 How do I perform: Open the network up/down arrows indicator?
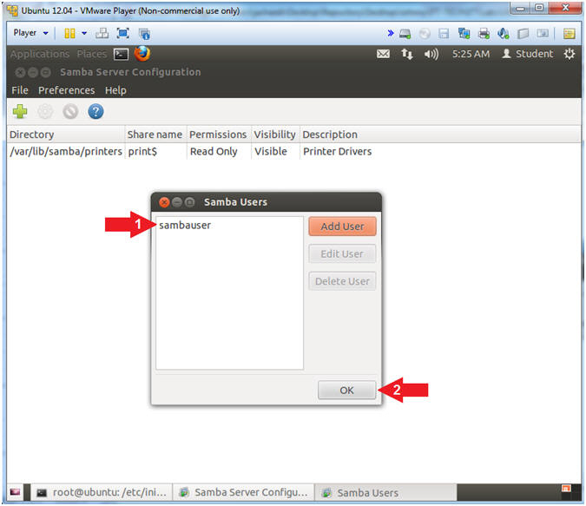(407, 55)
